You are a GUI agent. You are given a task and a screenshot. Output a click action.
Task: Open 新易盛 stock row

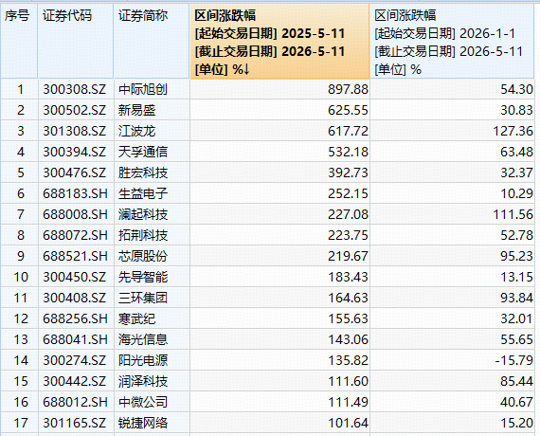[136, 110]
